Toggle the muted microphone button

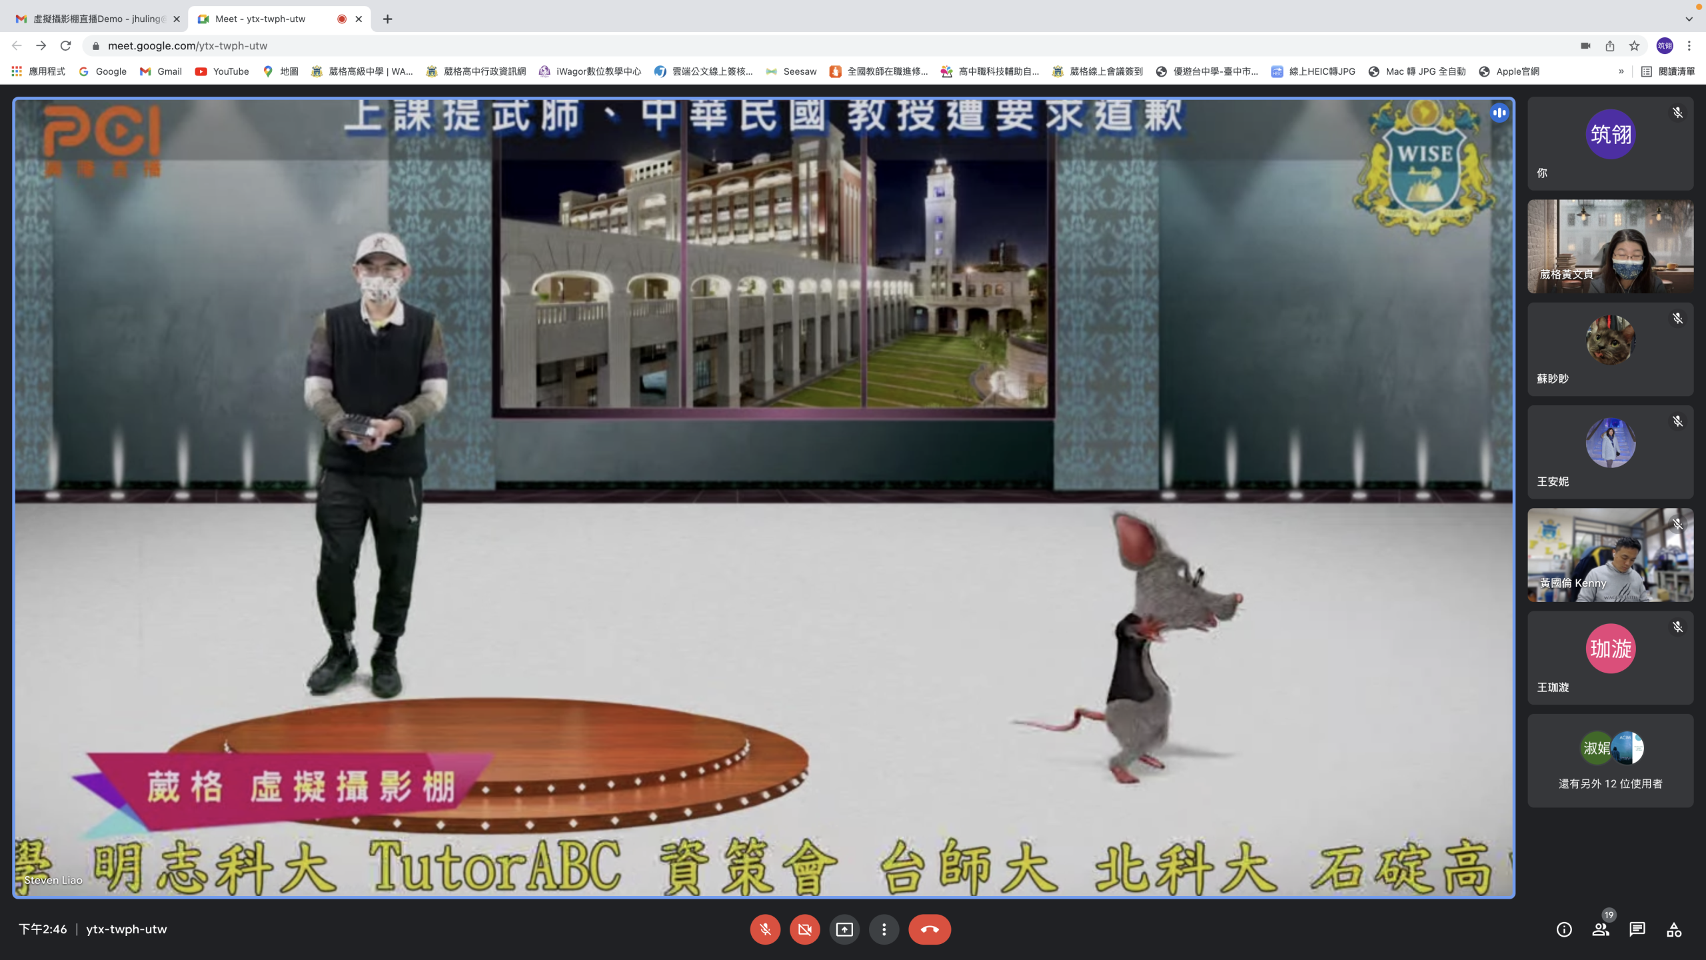(x=765, y=929)
